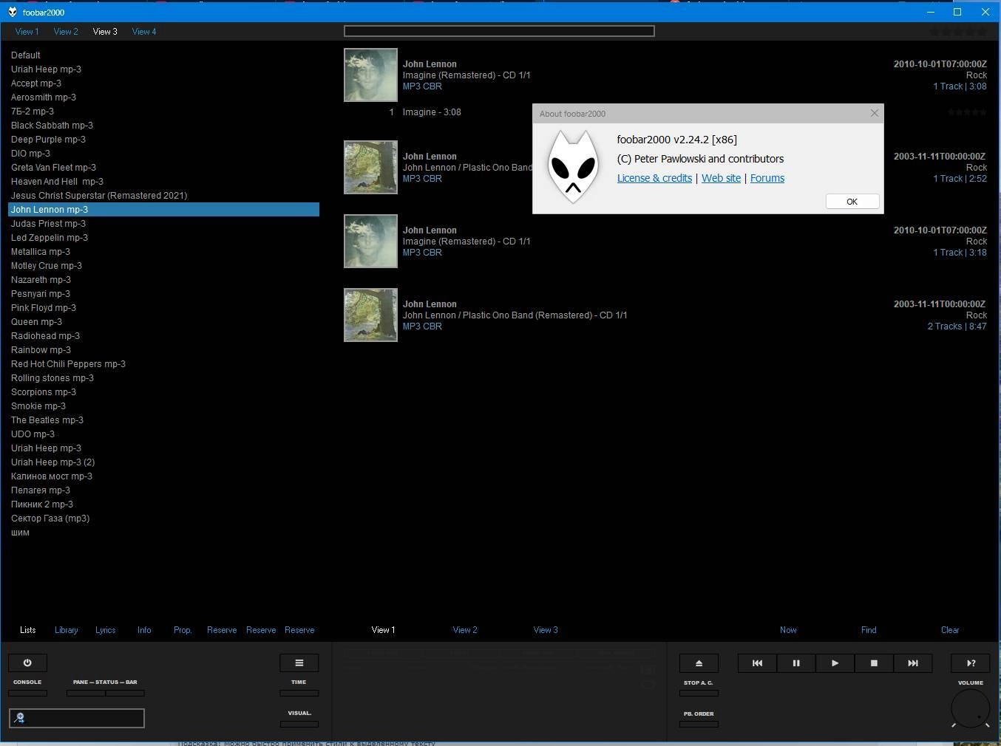The width and height of the screenshot is (1001, 746).
Task: Pause playback
Action: point(796,663)
